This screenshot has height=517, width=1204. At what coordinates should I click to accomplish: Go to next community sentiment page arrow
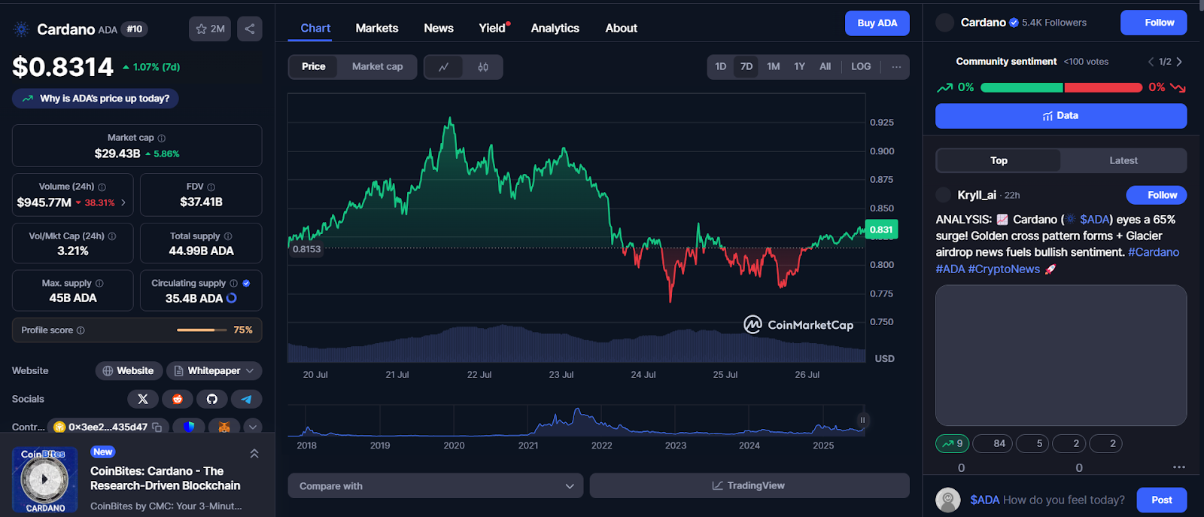(x=1179, y=62)
